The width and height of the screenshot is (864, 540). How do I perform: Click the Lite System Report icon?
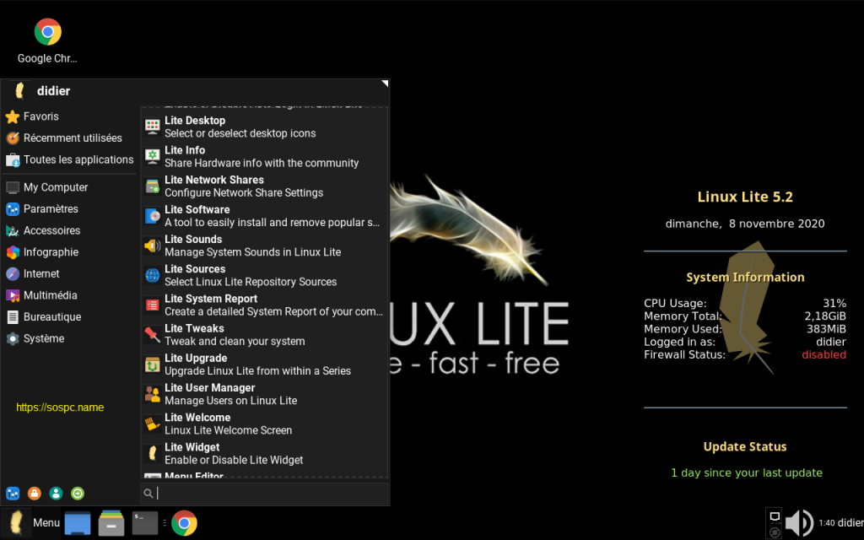point(153,305)
